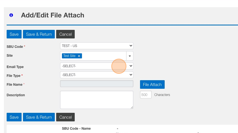Click the Add/Edit File Attach heading

point(53,15)
